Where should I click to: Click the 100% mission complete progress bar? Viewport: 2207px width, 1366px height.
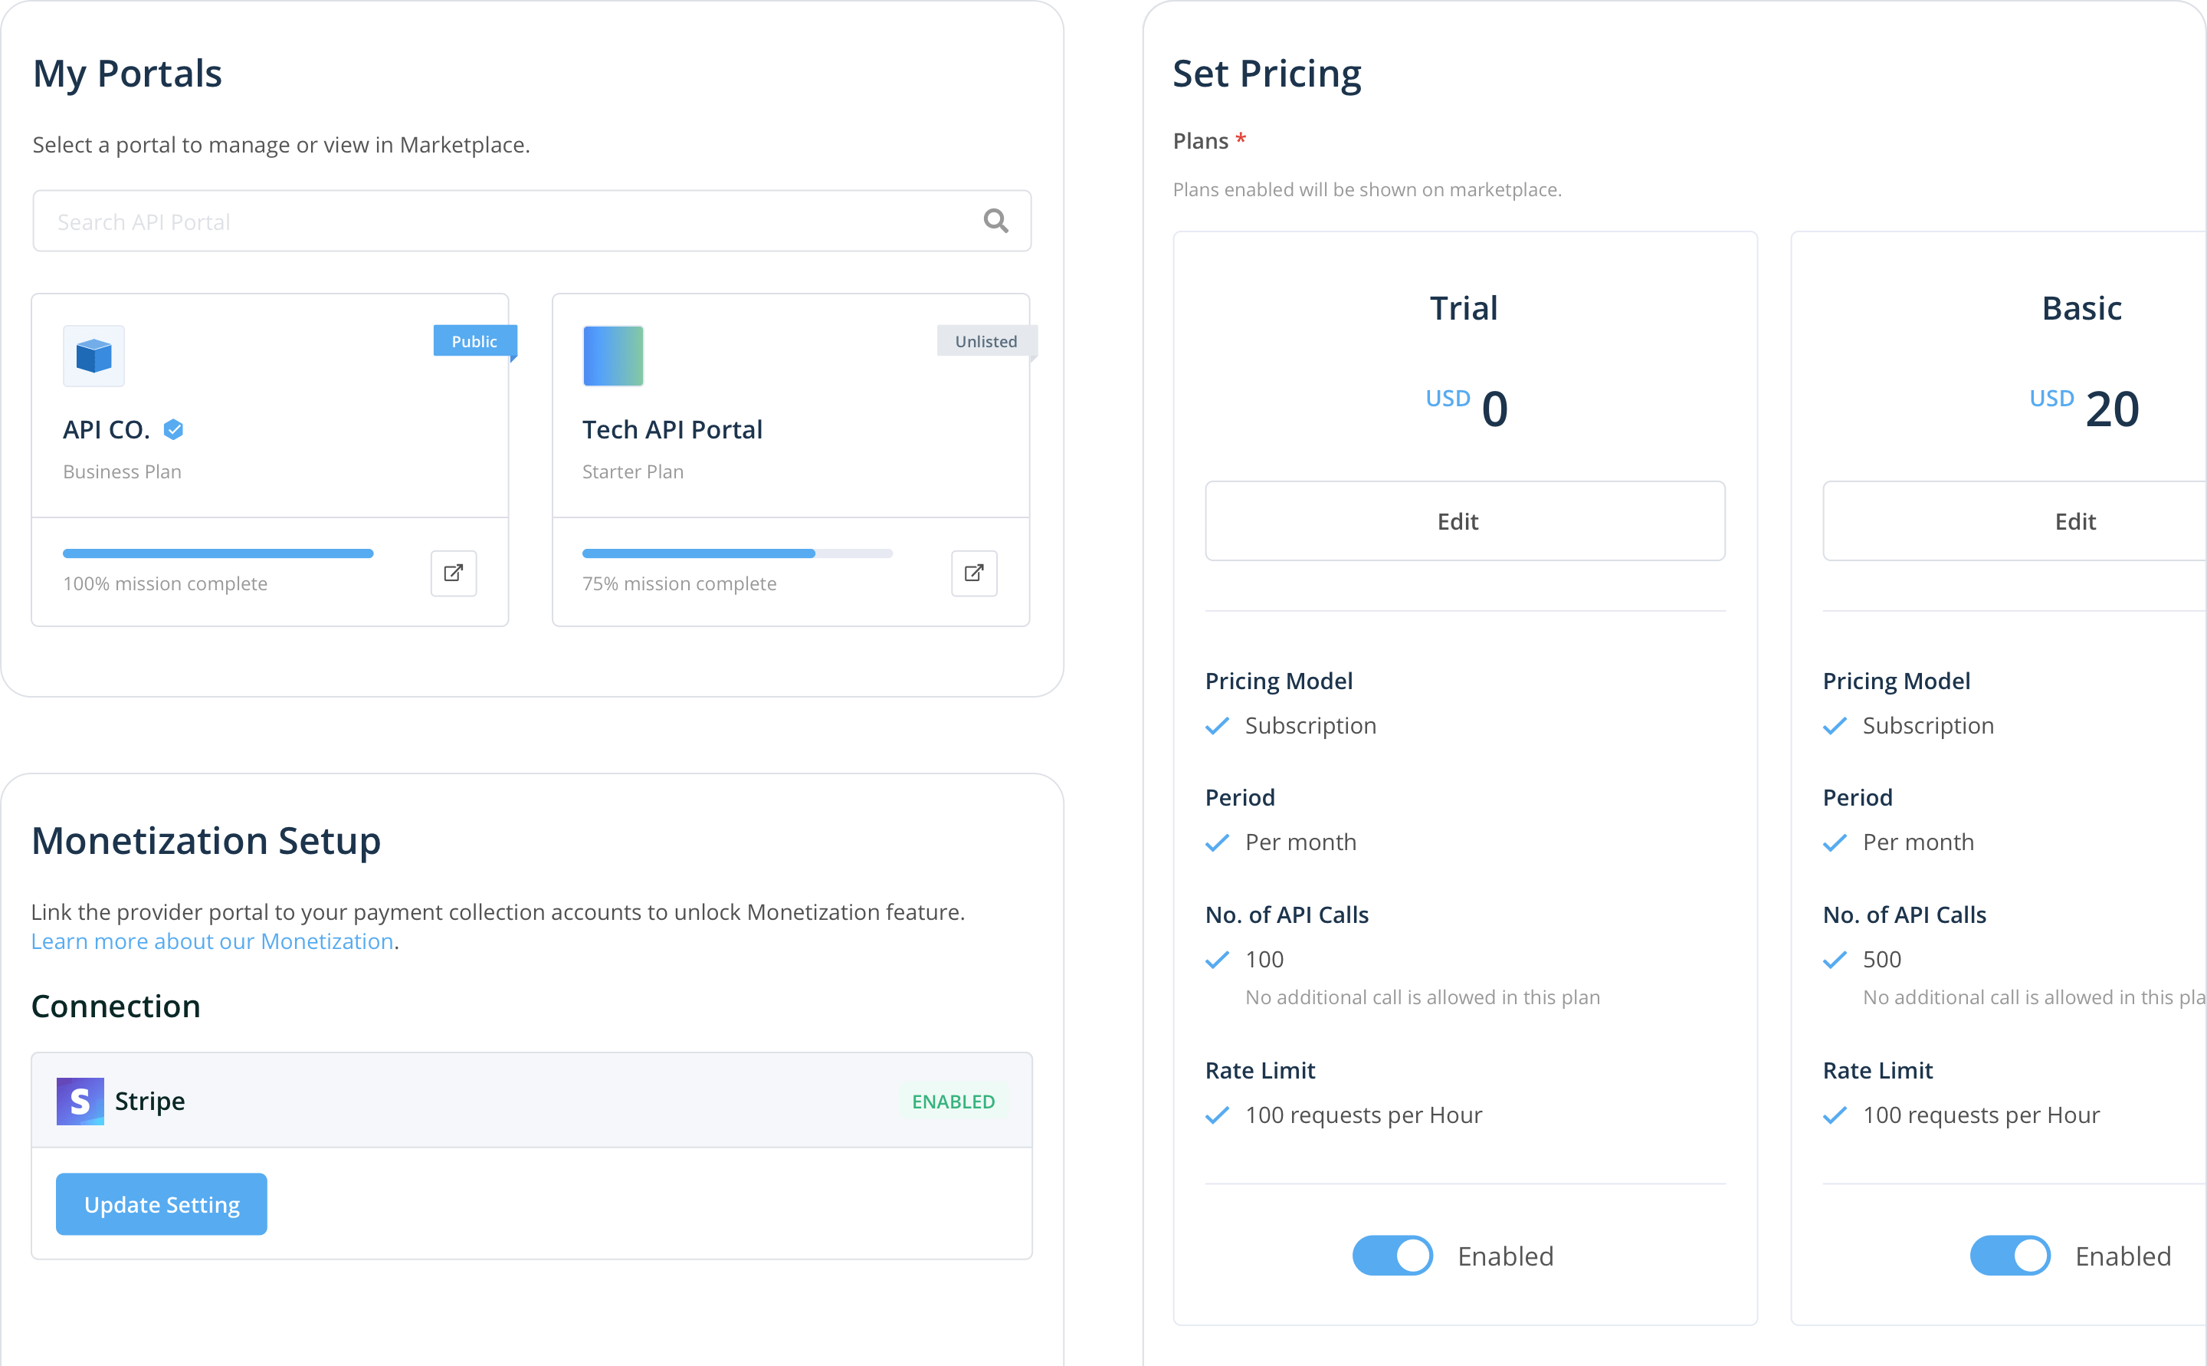(218, 553)
